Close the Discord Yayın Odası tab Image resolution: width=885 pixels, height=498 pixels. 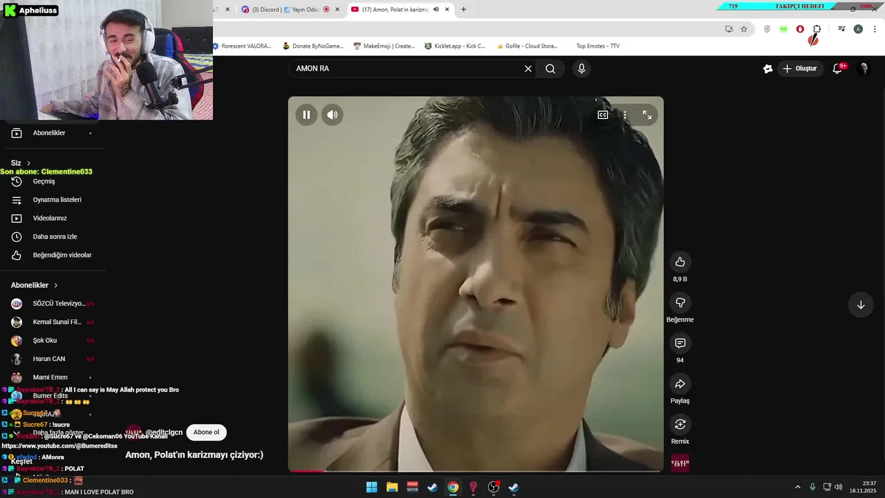click(x=337, y=10)
